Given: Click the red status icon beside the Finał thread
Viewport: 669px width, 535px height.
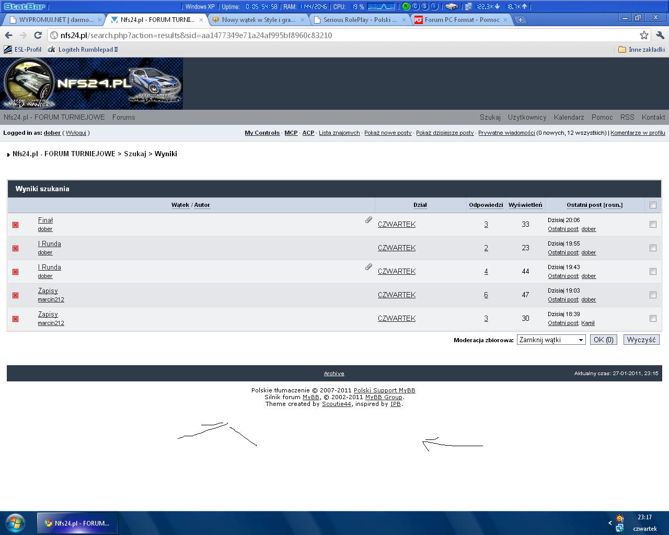Looking at the screenshot, I should pyautogui.click(x=15, y=225).
